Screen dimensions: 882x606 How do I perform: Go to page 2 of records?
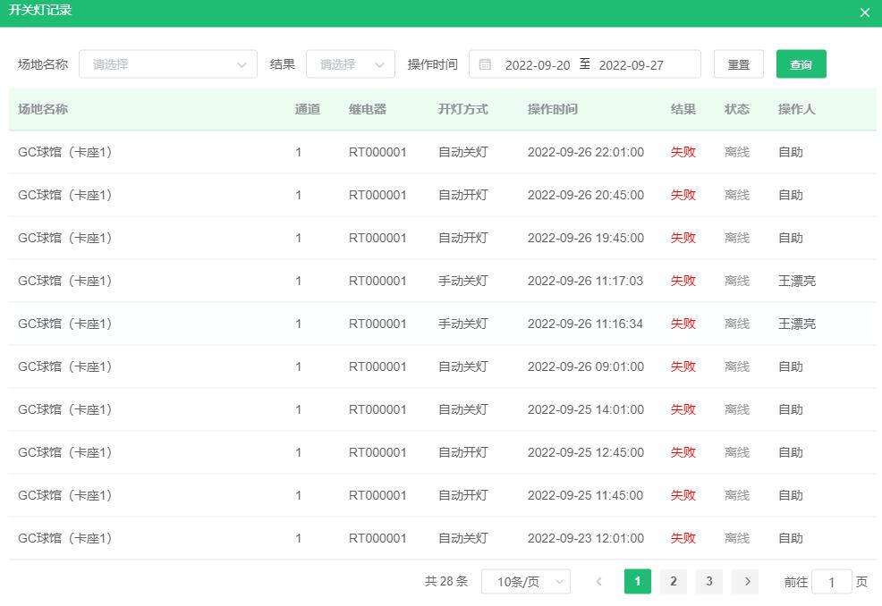[673, 581]
